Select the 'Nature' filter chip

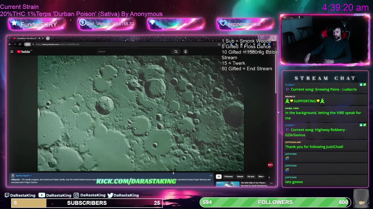[240, 176]
